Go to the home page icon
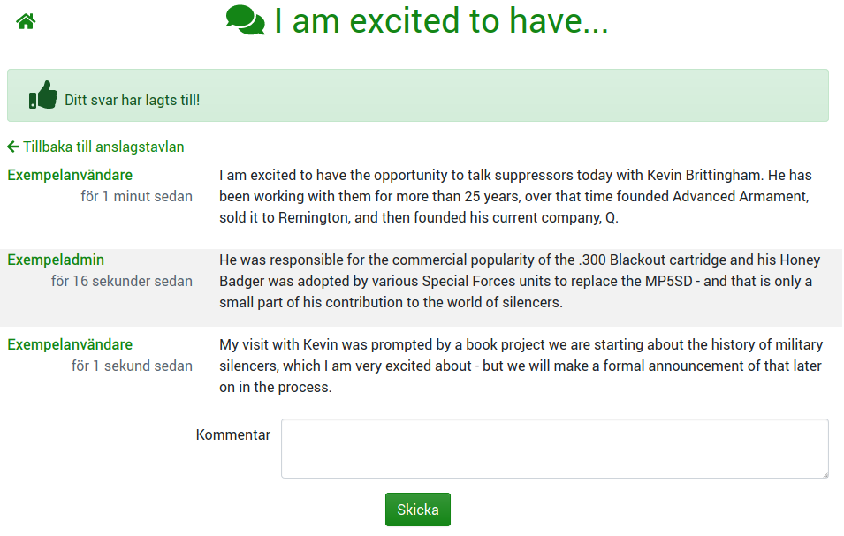 point(26,22)
